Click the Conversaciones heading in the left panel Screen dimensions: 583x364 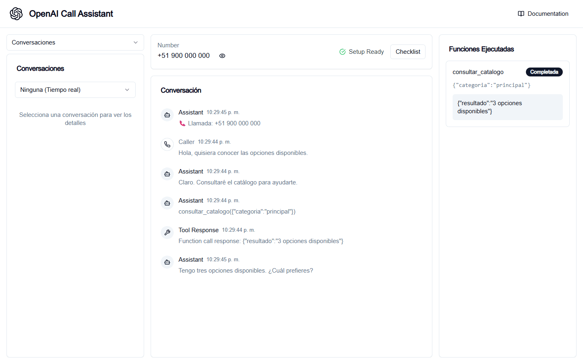click(40, 68)
